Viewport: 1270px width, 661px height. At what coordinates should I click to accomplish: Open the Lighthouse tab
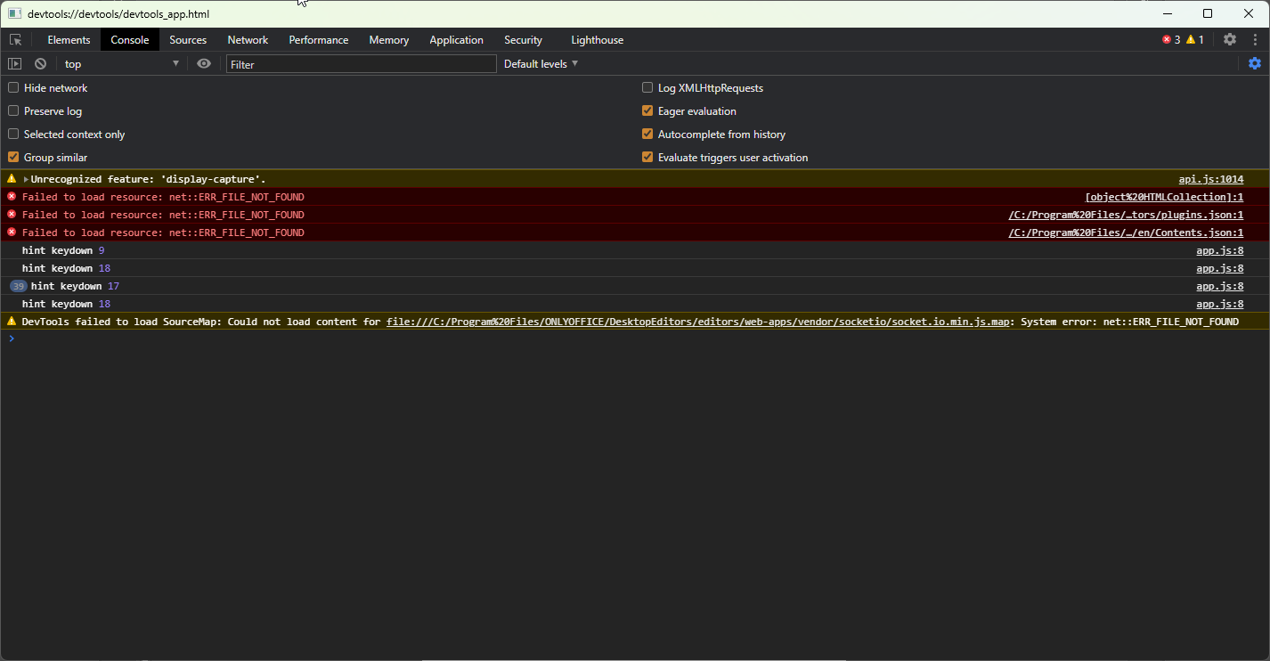tap(597, 40)
